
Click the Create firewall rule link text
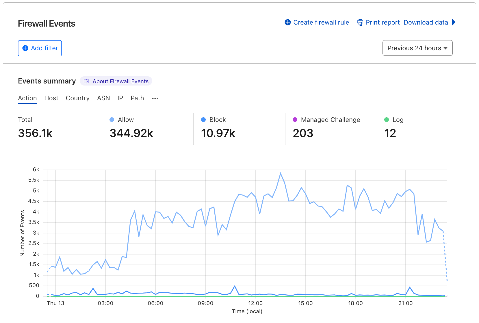click(x=321, y=22)
